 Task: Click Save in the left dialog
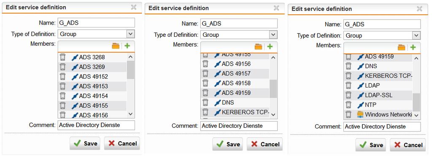pyautogui.click(x=85, y=143)
